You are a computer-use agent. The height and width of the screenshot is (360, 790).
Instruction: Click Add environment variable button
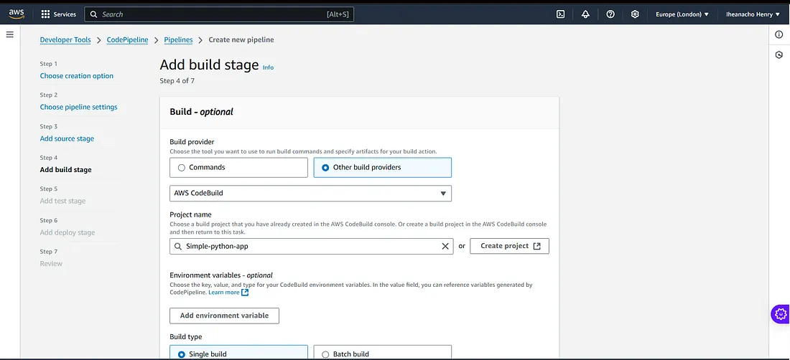pyautogui.click(x=224, y=316)
